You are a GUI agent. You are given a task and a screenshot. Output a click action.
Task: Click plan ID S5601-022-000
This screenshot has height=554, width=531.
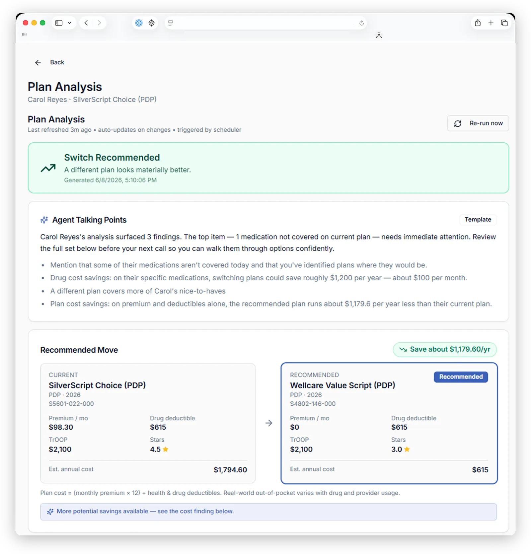[x=71, y=404]
